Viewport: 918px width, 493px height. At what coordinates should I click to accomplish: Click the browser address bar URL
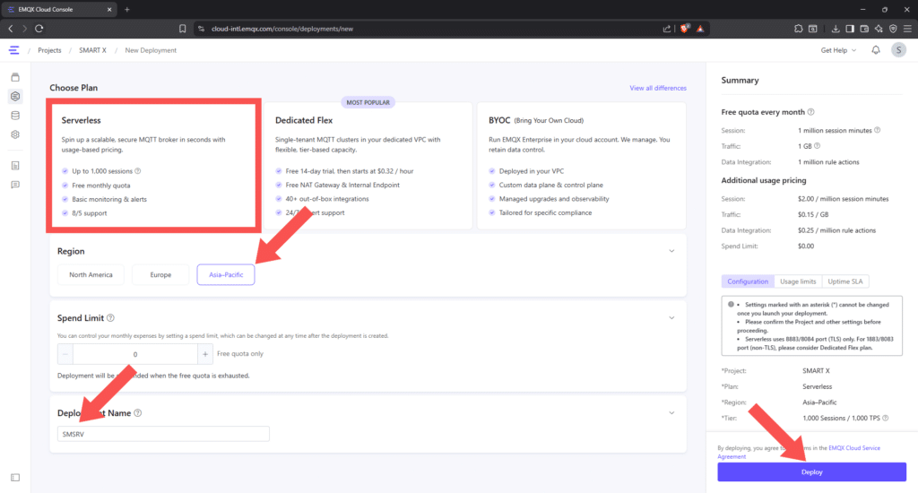point(282,29)
